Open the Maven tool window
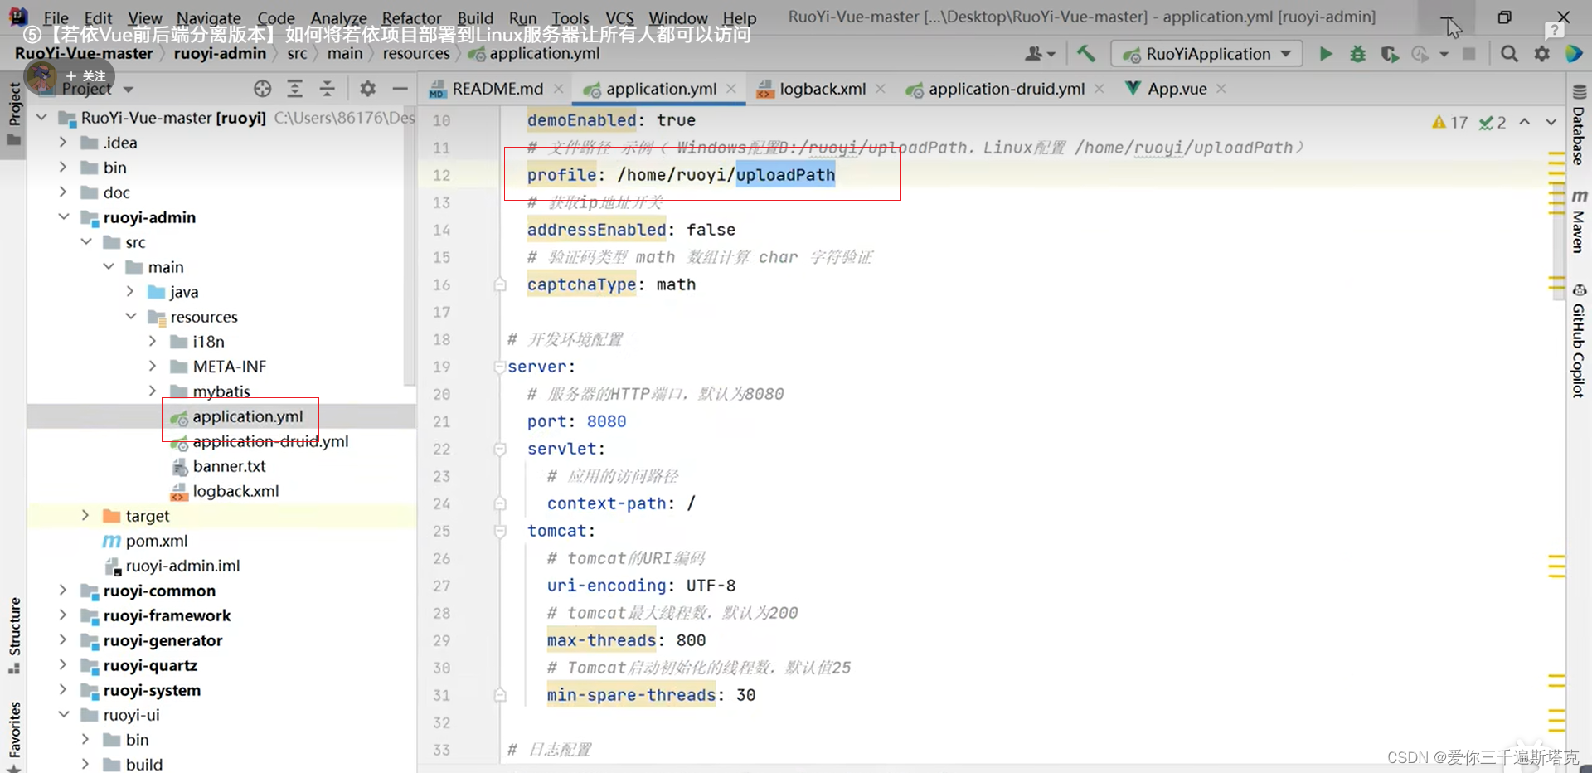Image resolution: width=1592 pixels, height=773 pixels. [x=1579, y=221]
